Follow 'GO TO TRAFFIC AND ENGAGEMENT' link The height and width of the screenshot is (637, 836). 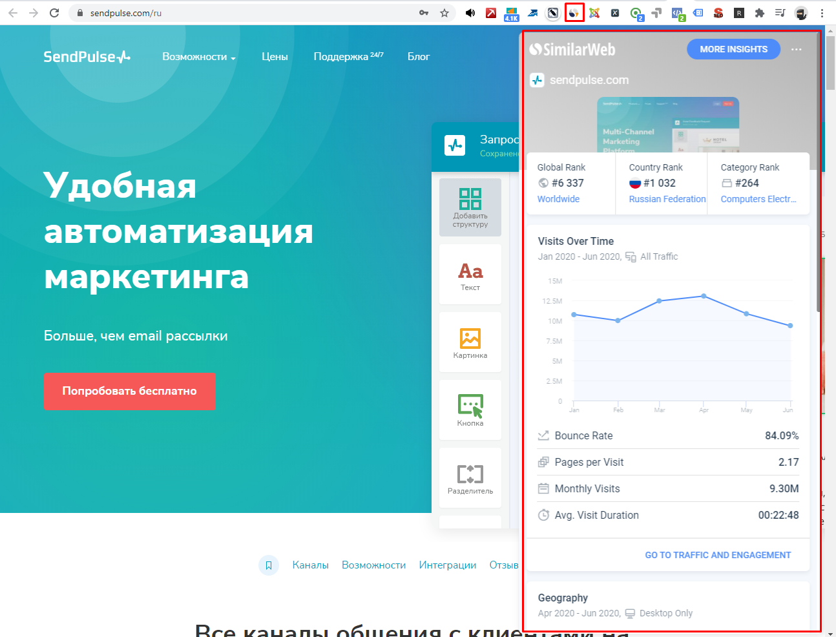pos(717,555)
